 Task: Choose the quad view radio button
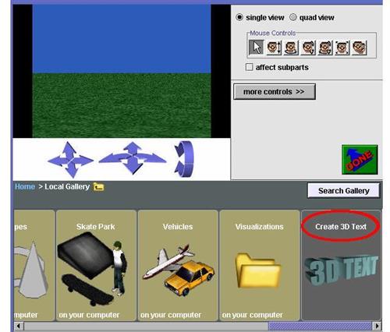point(293,17)
